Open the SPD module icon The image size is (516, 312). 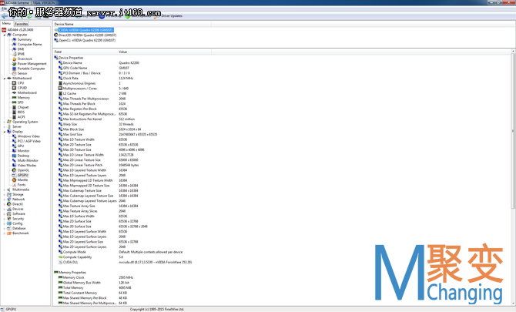click(x=14, y=102)
